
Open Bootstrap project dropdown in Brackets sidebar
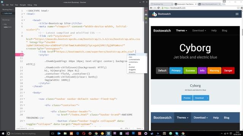click(x=7, y=20)
